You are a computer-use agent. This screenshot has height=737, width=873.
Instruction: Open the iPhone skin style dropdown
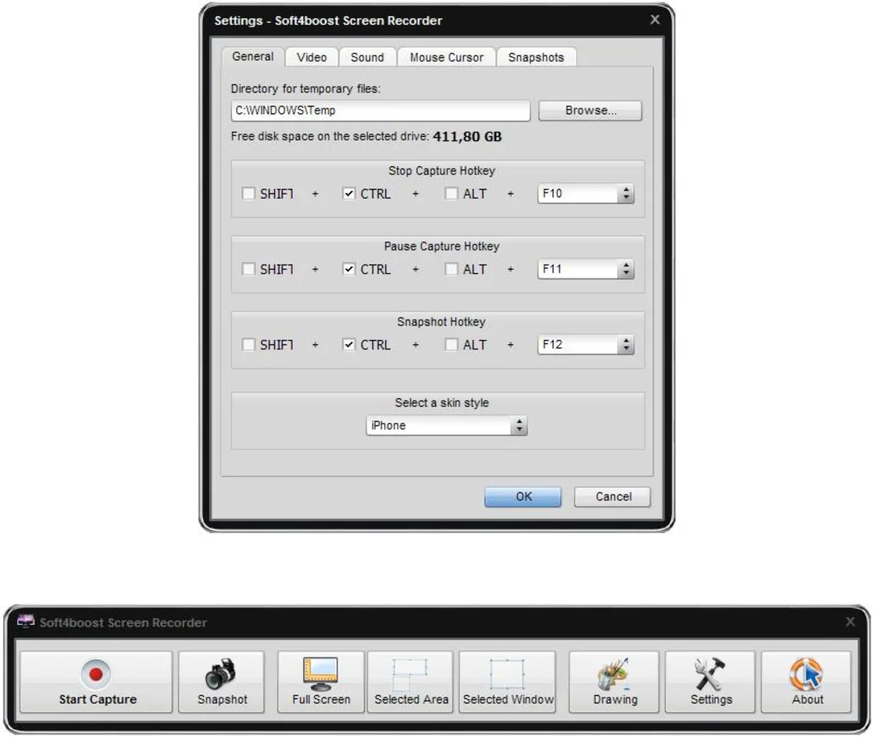click(518, 425)
